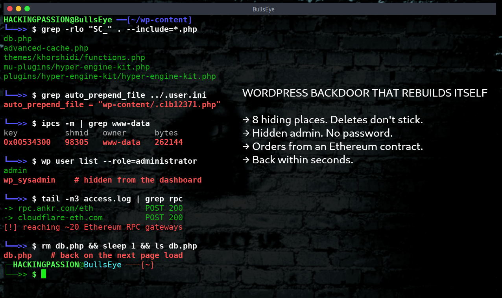Image resolution: width=502 pixels, height=298 pixels.
Task: Click the green admin user line
Action: click(x=15, y=170)
